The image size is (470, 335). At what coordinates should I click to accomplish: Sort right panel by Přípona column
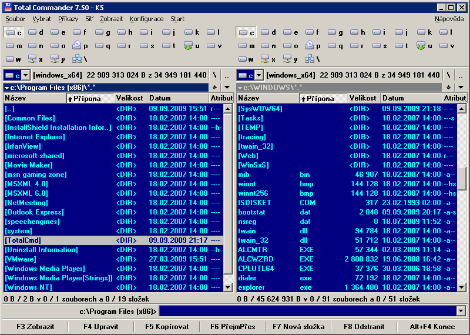(324, 98)
